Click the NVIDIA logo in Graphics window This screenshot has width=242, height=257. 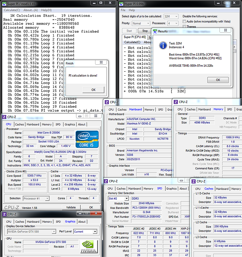[88, 246]
